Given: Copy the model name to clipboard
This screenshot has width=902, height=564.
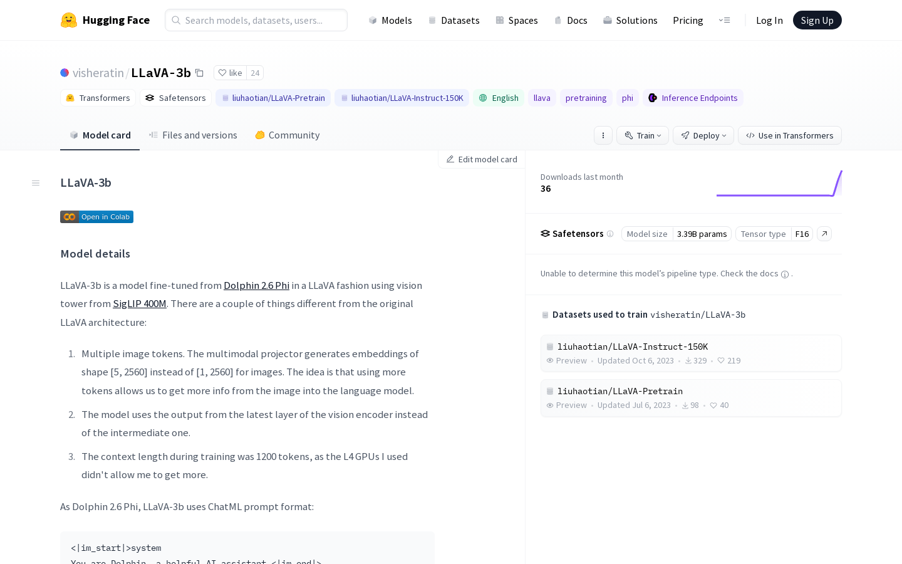Looking at the screenshot, I should click(x=199, y=73).
